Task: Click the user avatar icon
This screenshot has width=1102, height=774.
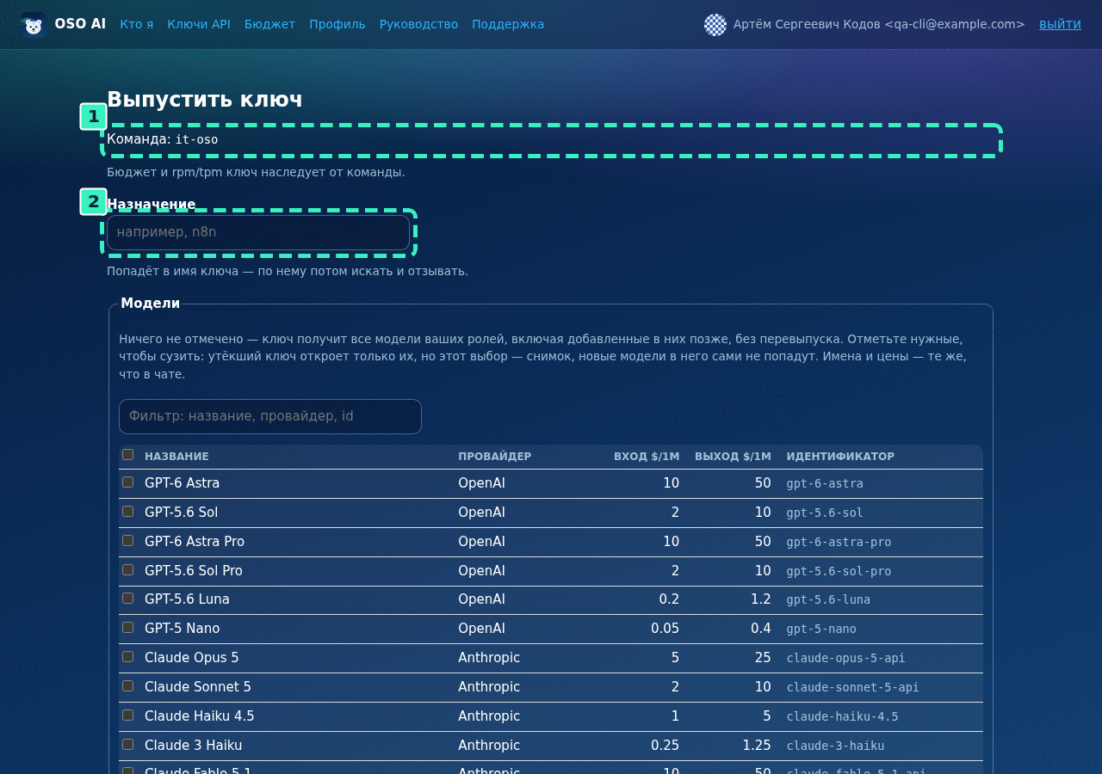Action: 715,25
